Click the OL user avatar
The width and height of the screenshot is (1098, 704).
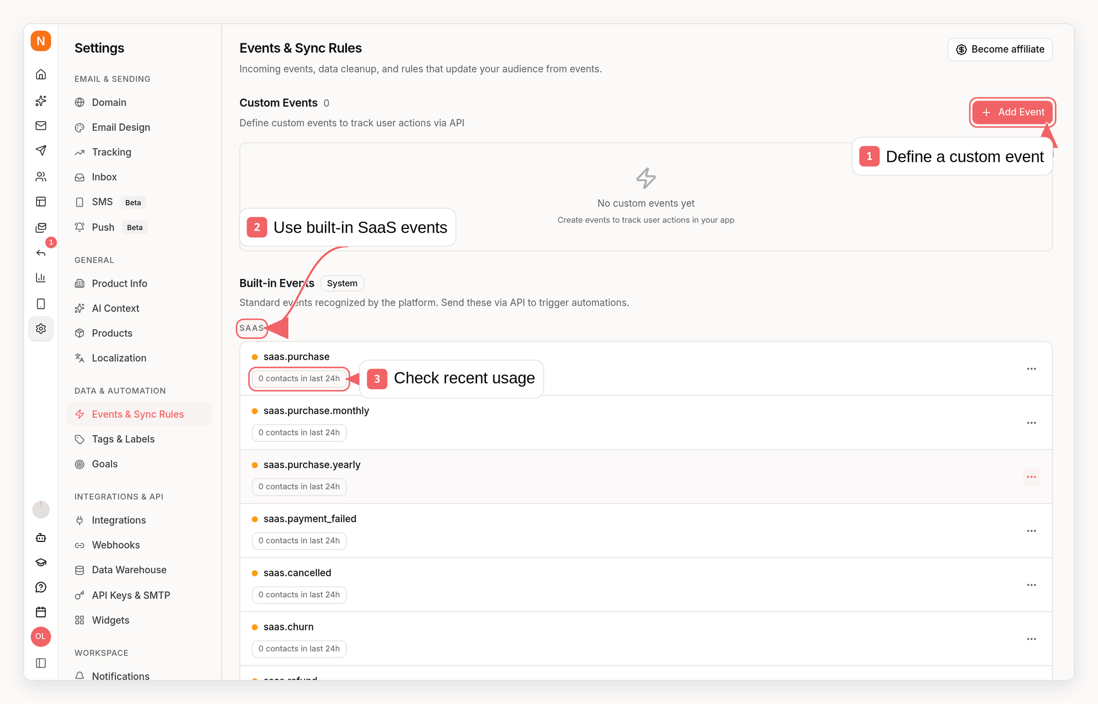41,636
